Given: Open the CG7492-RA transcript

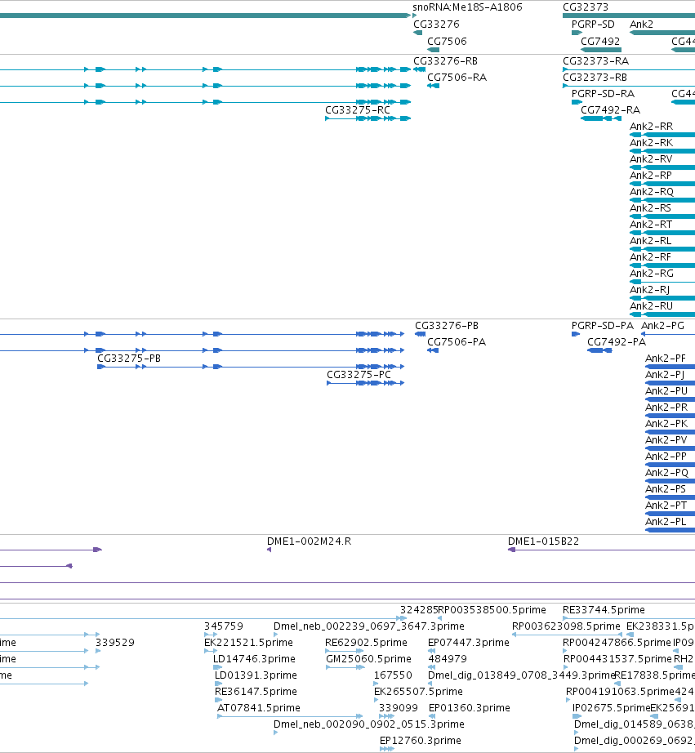Looking at the screenshot, I should pyautogui.click(x=601, y=118).
